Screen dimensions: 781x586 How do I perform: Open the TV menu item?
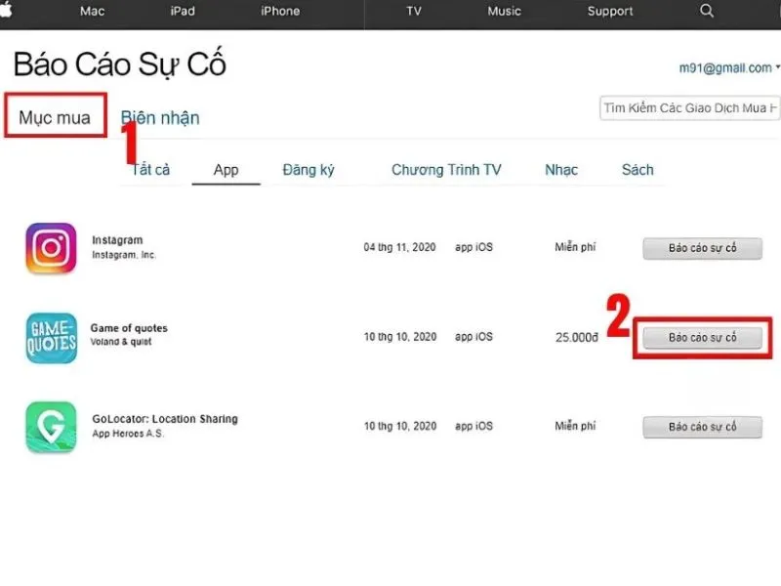(414, 11)
